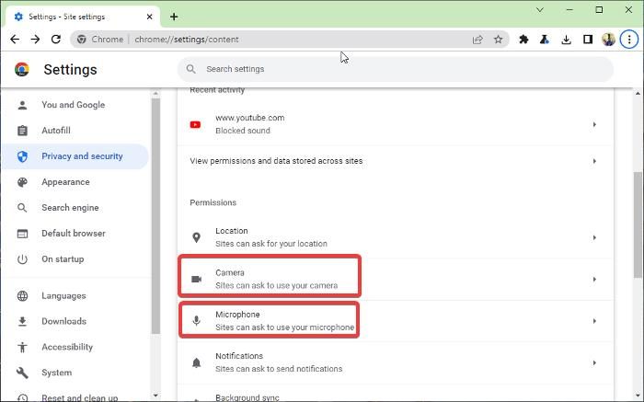Expand the Notifications permission arrow

coord(594,362)
